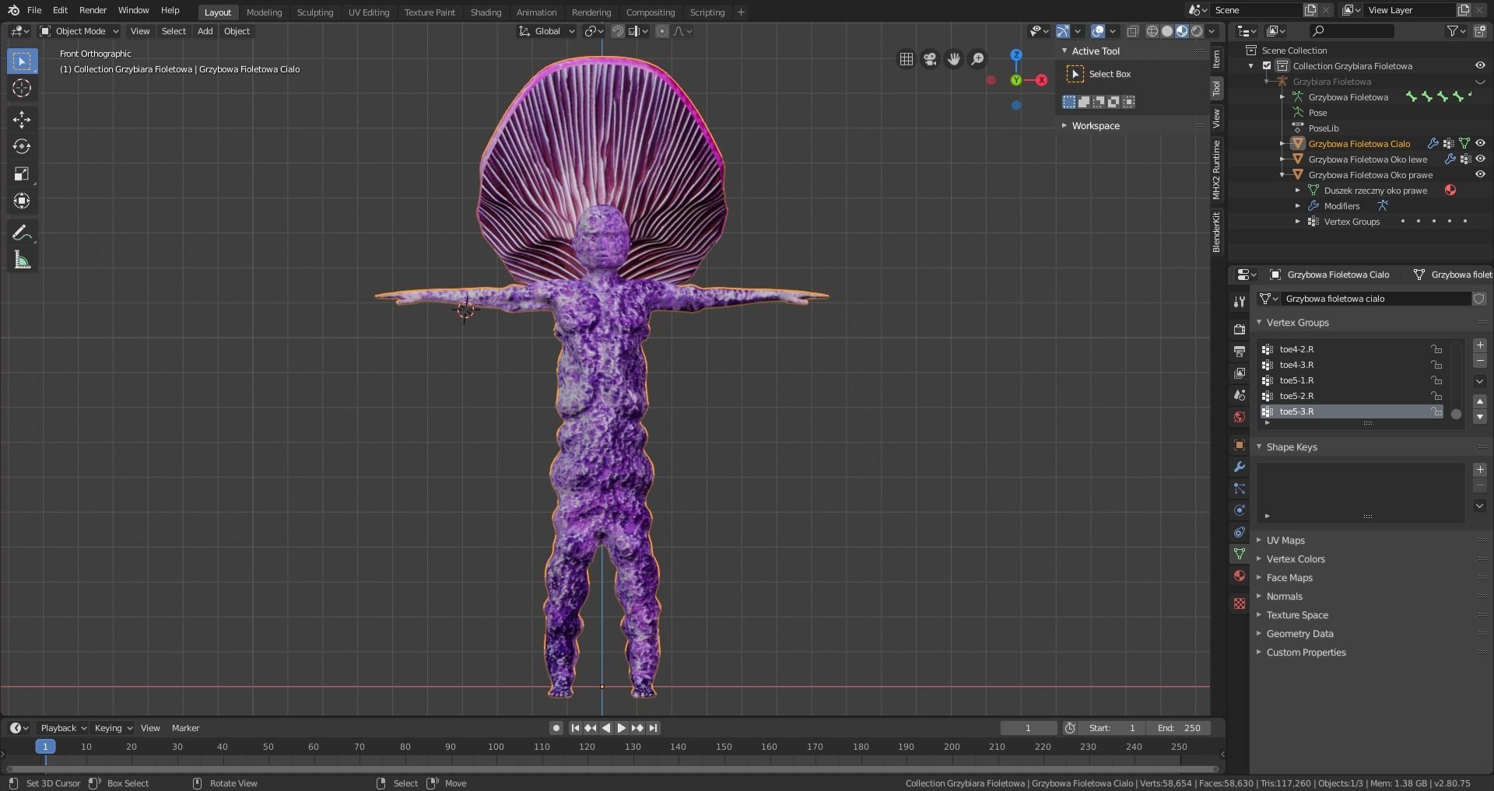1494x791 pixels.
Task: Open the Render properties tab
Action: [x=1240, y=330]
